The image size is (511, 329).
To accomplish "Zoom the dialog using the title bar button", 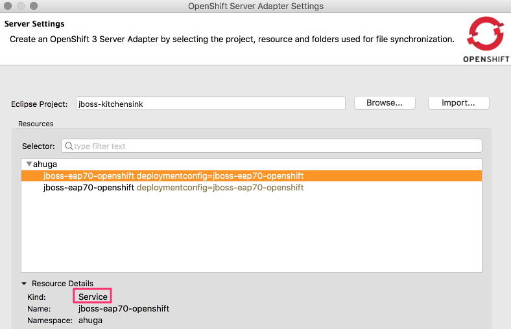I will coord(34,6).
